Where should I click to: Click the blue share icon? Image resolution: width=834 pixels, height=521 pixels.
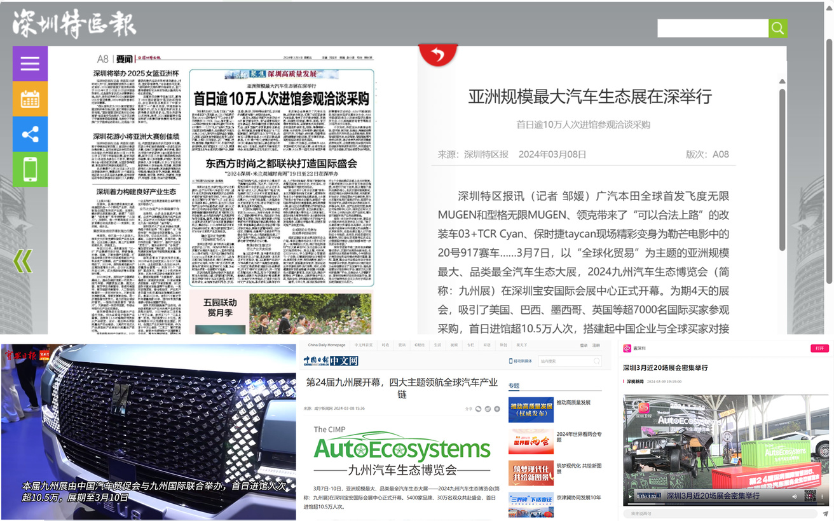(30, 134)
